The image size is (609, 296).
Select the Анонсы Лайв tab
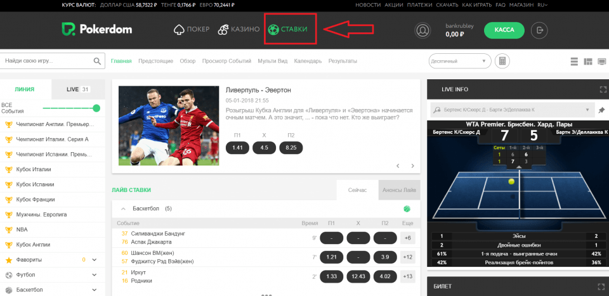coord(400,190)
